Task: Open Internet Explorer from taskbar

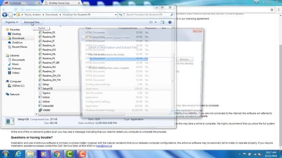Action: click(x=18, y=154)
